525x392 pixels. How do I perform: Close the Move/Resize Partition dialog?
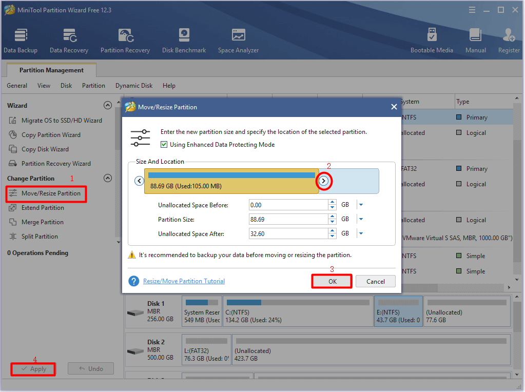tap(394, 107)
